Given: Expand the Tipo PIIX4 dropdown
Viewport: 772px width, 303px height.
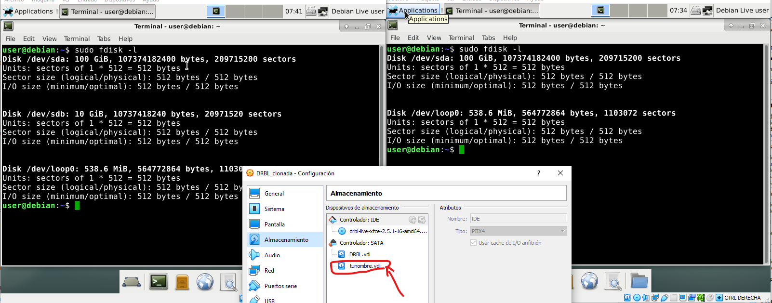Looking at the screenshot, I should point(562,231).
